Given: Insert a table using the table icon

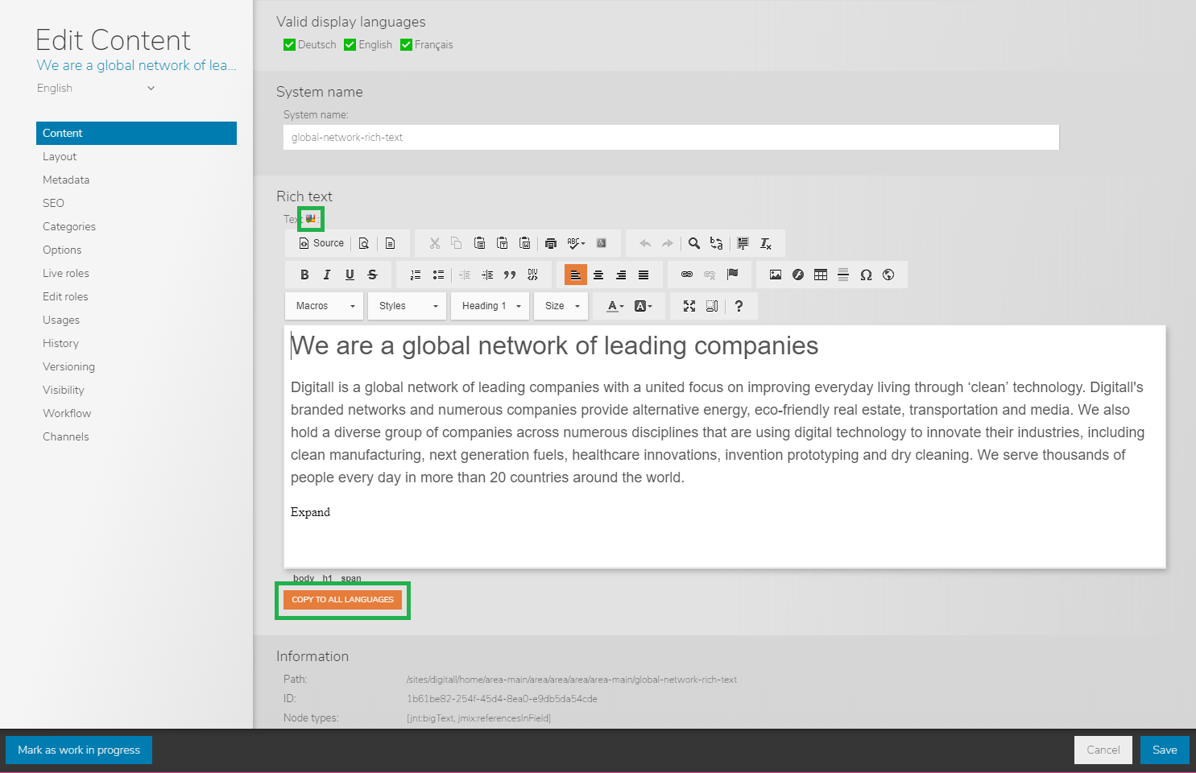Looking at the screenshot, I should tap(821, 275).
